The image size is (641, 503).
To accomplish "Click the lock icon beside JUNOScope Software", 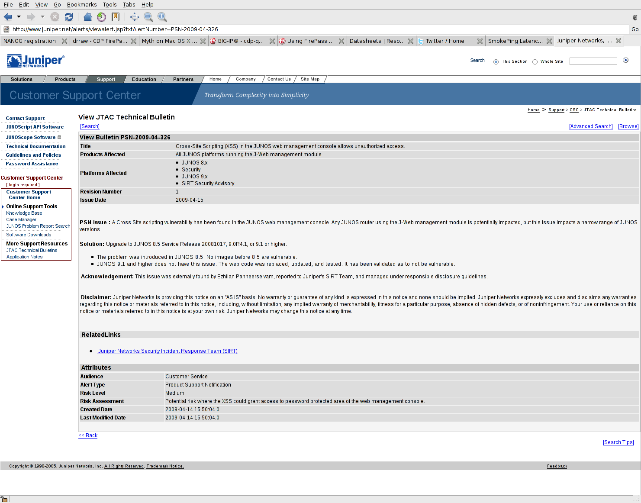I will pos(59,137).
